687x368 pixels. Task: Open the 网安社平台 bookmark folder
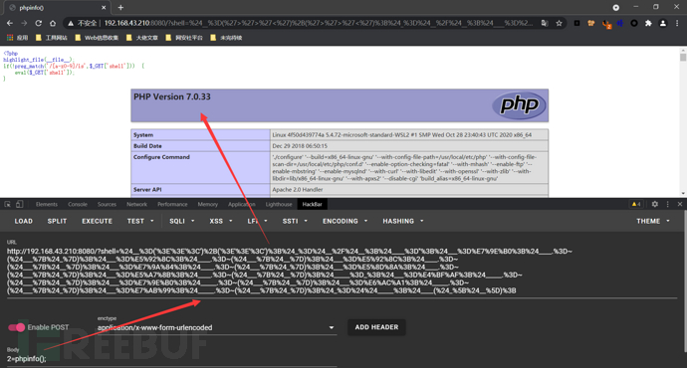[184, 38]
